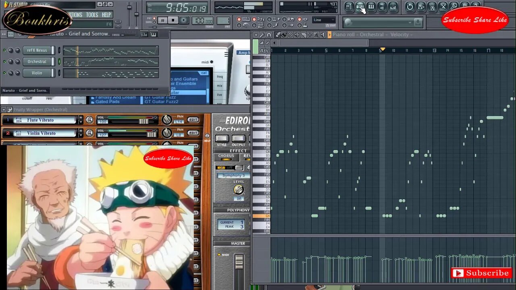Open the piano roll wrench tools icon
This screenshot has height=290, width=516.
(x=262, y=35)
